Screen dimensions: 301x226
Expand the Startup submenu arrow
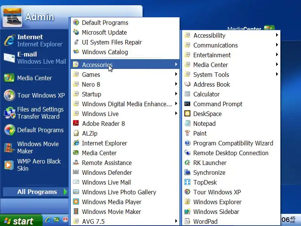(x=176, y=94)
